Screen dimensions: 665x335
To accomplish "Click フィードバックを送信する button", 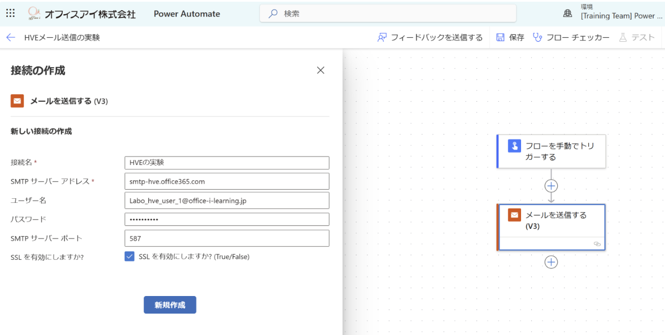I will [430, 37].
